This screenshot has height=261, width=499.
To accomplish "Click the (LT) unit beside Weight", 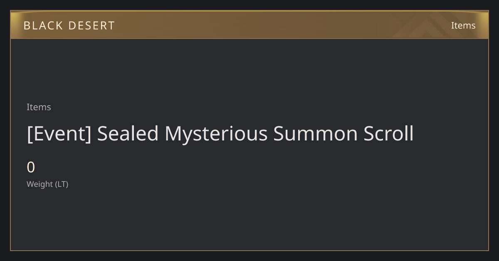I will click(x=62, y=184).
